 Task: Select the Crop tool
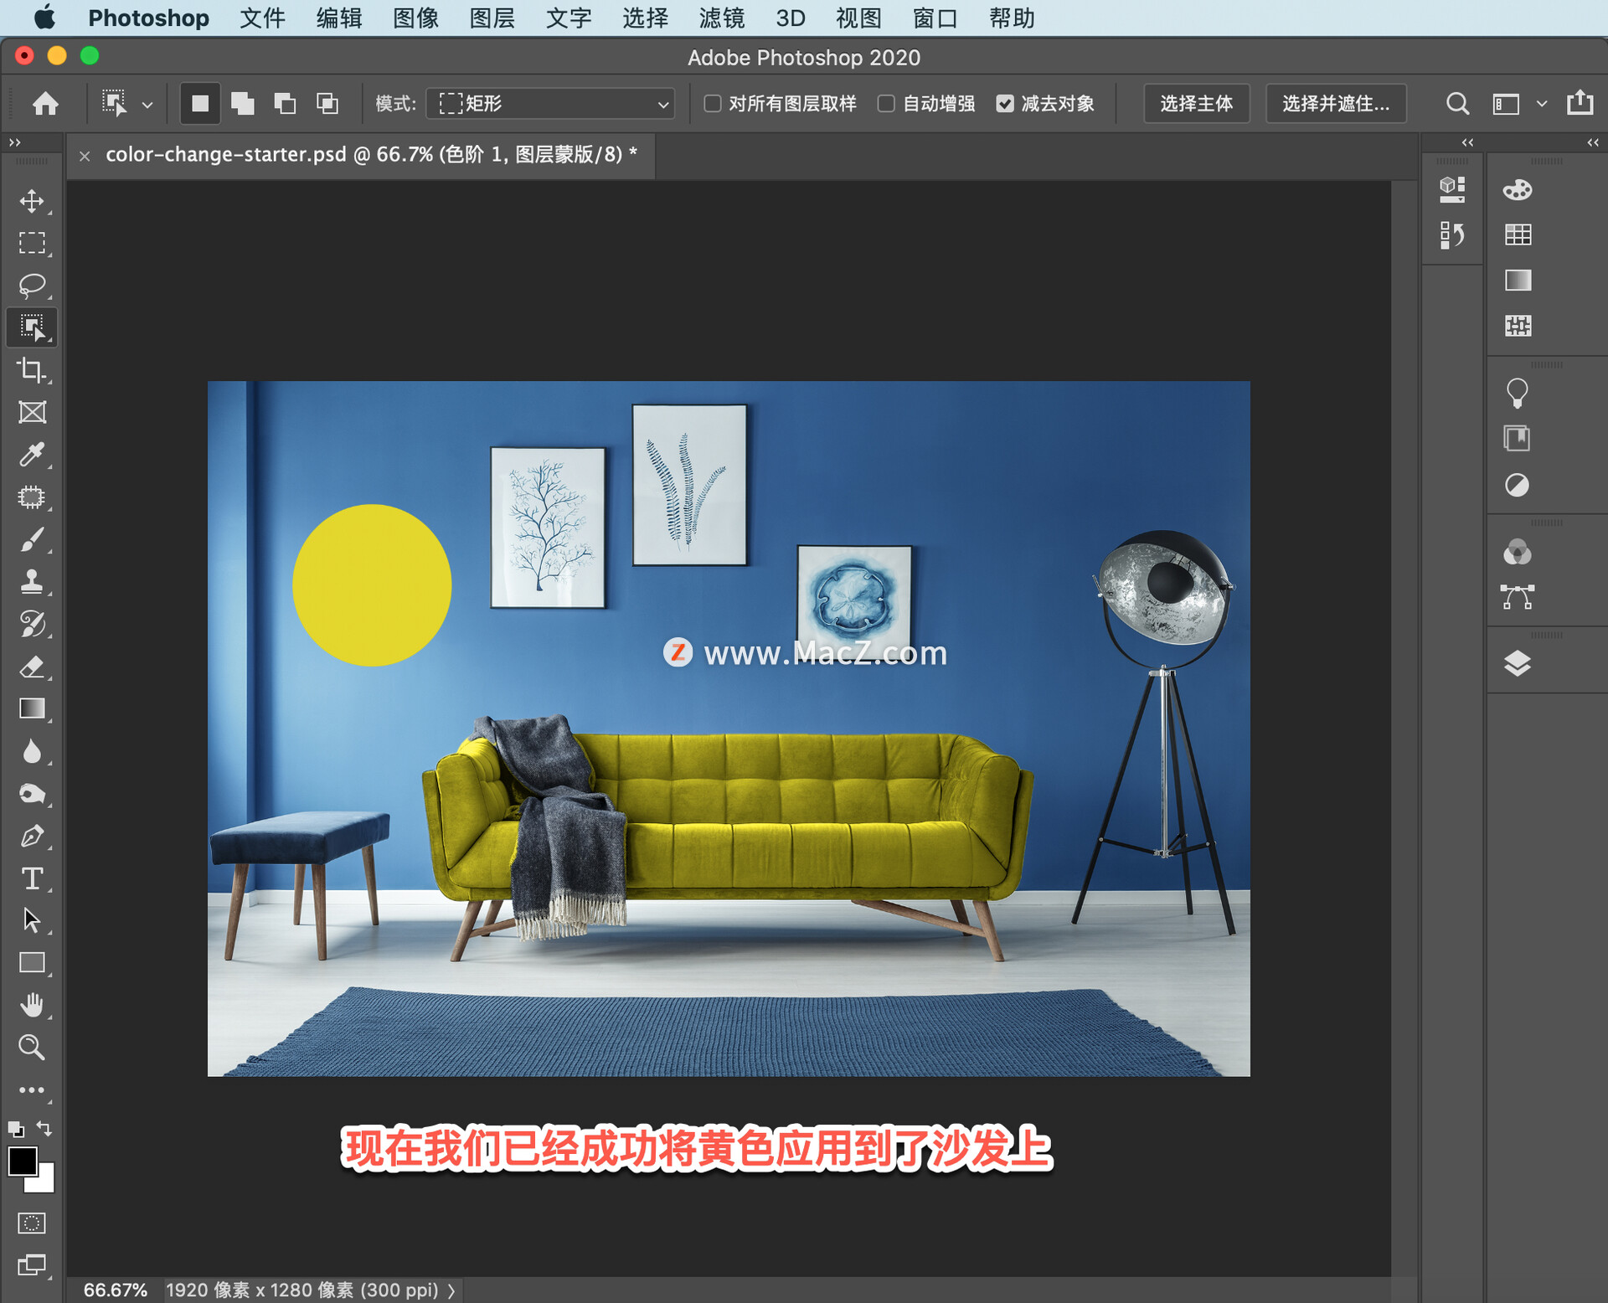[32, 370]
